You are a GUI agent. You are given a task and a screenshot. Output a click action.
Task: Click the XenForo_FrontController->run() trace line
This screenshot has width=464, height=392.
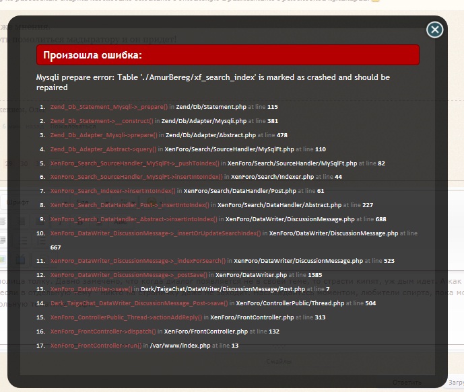point(96,346)
